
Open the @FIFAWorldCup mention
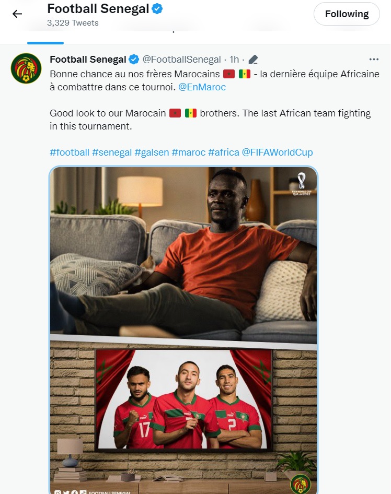tap(277, 152)
